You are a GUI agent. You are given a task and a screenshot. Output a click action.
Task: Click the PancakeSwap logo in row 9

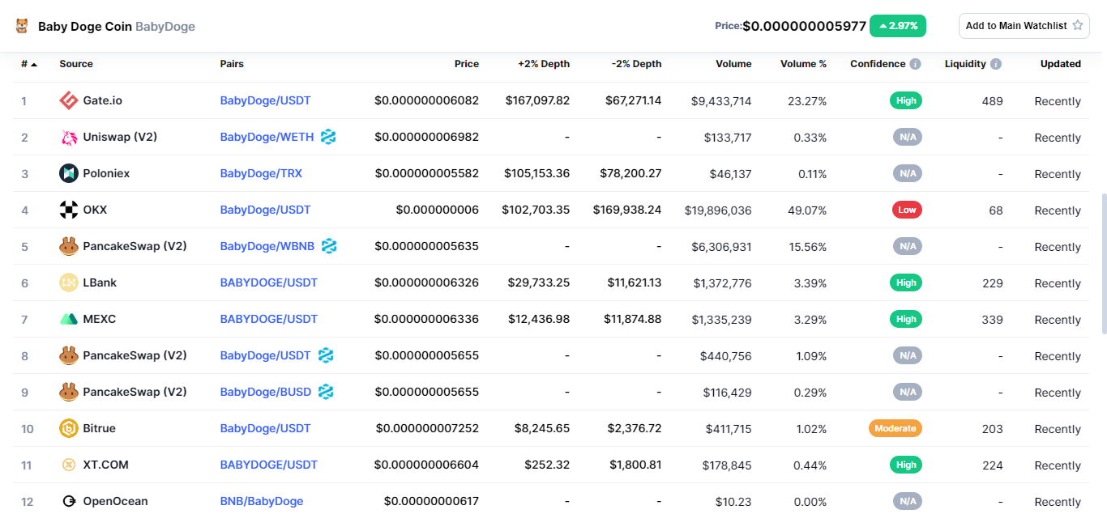tap(69, 392)
